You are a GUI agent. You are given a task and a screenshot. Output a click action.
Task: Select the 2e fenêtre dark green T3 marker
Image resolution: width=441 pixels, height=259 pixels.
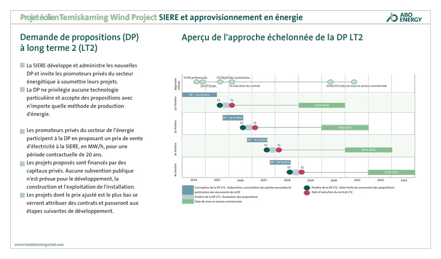pyautogui.click(x=243, y=127)
